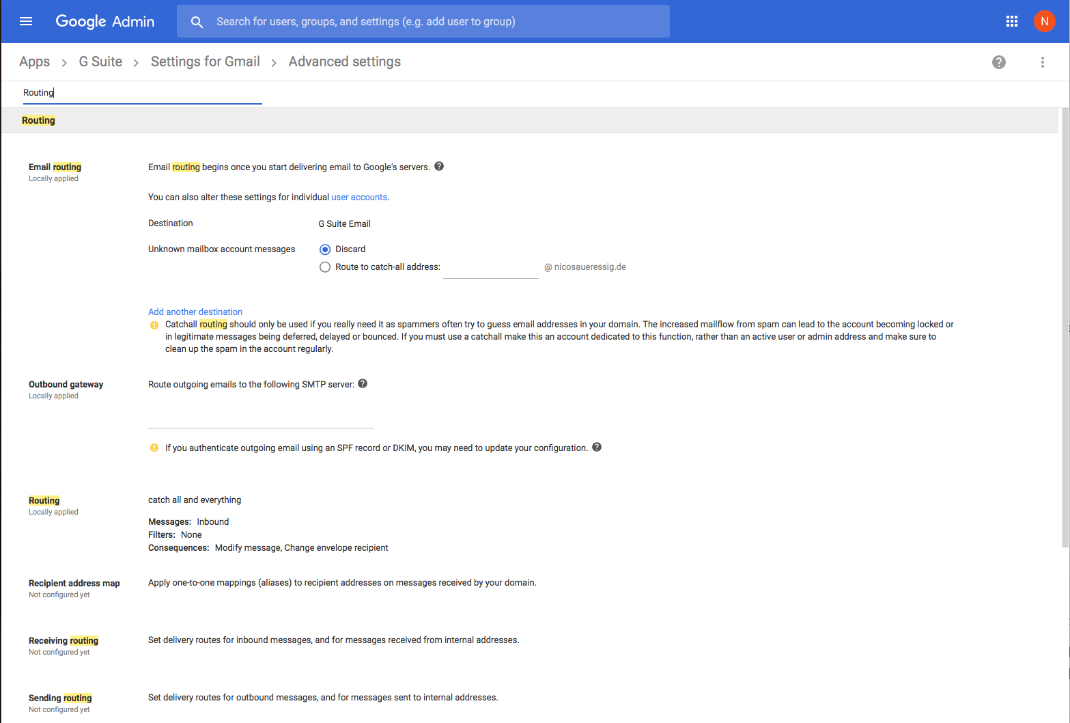
Task: Open the Sending routing setting
Action: (x=60, y=698)
